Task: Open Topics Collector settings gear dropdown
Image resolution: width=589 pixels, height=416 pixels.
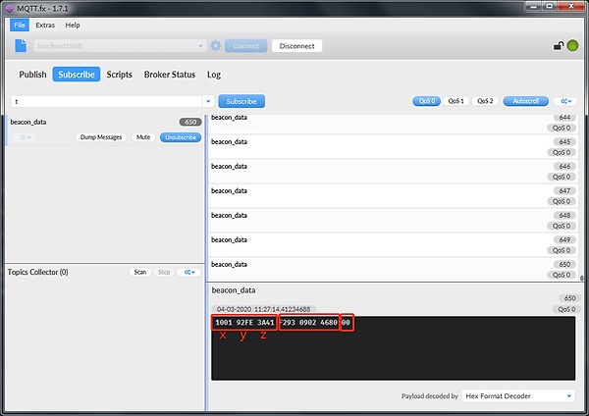Action: 189,272
